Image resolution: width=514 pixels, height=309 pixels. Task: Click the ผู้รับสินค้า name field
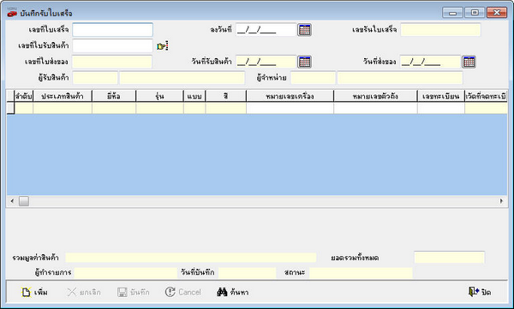pos(182,78)
